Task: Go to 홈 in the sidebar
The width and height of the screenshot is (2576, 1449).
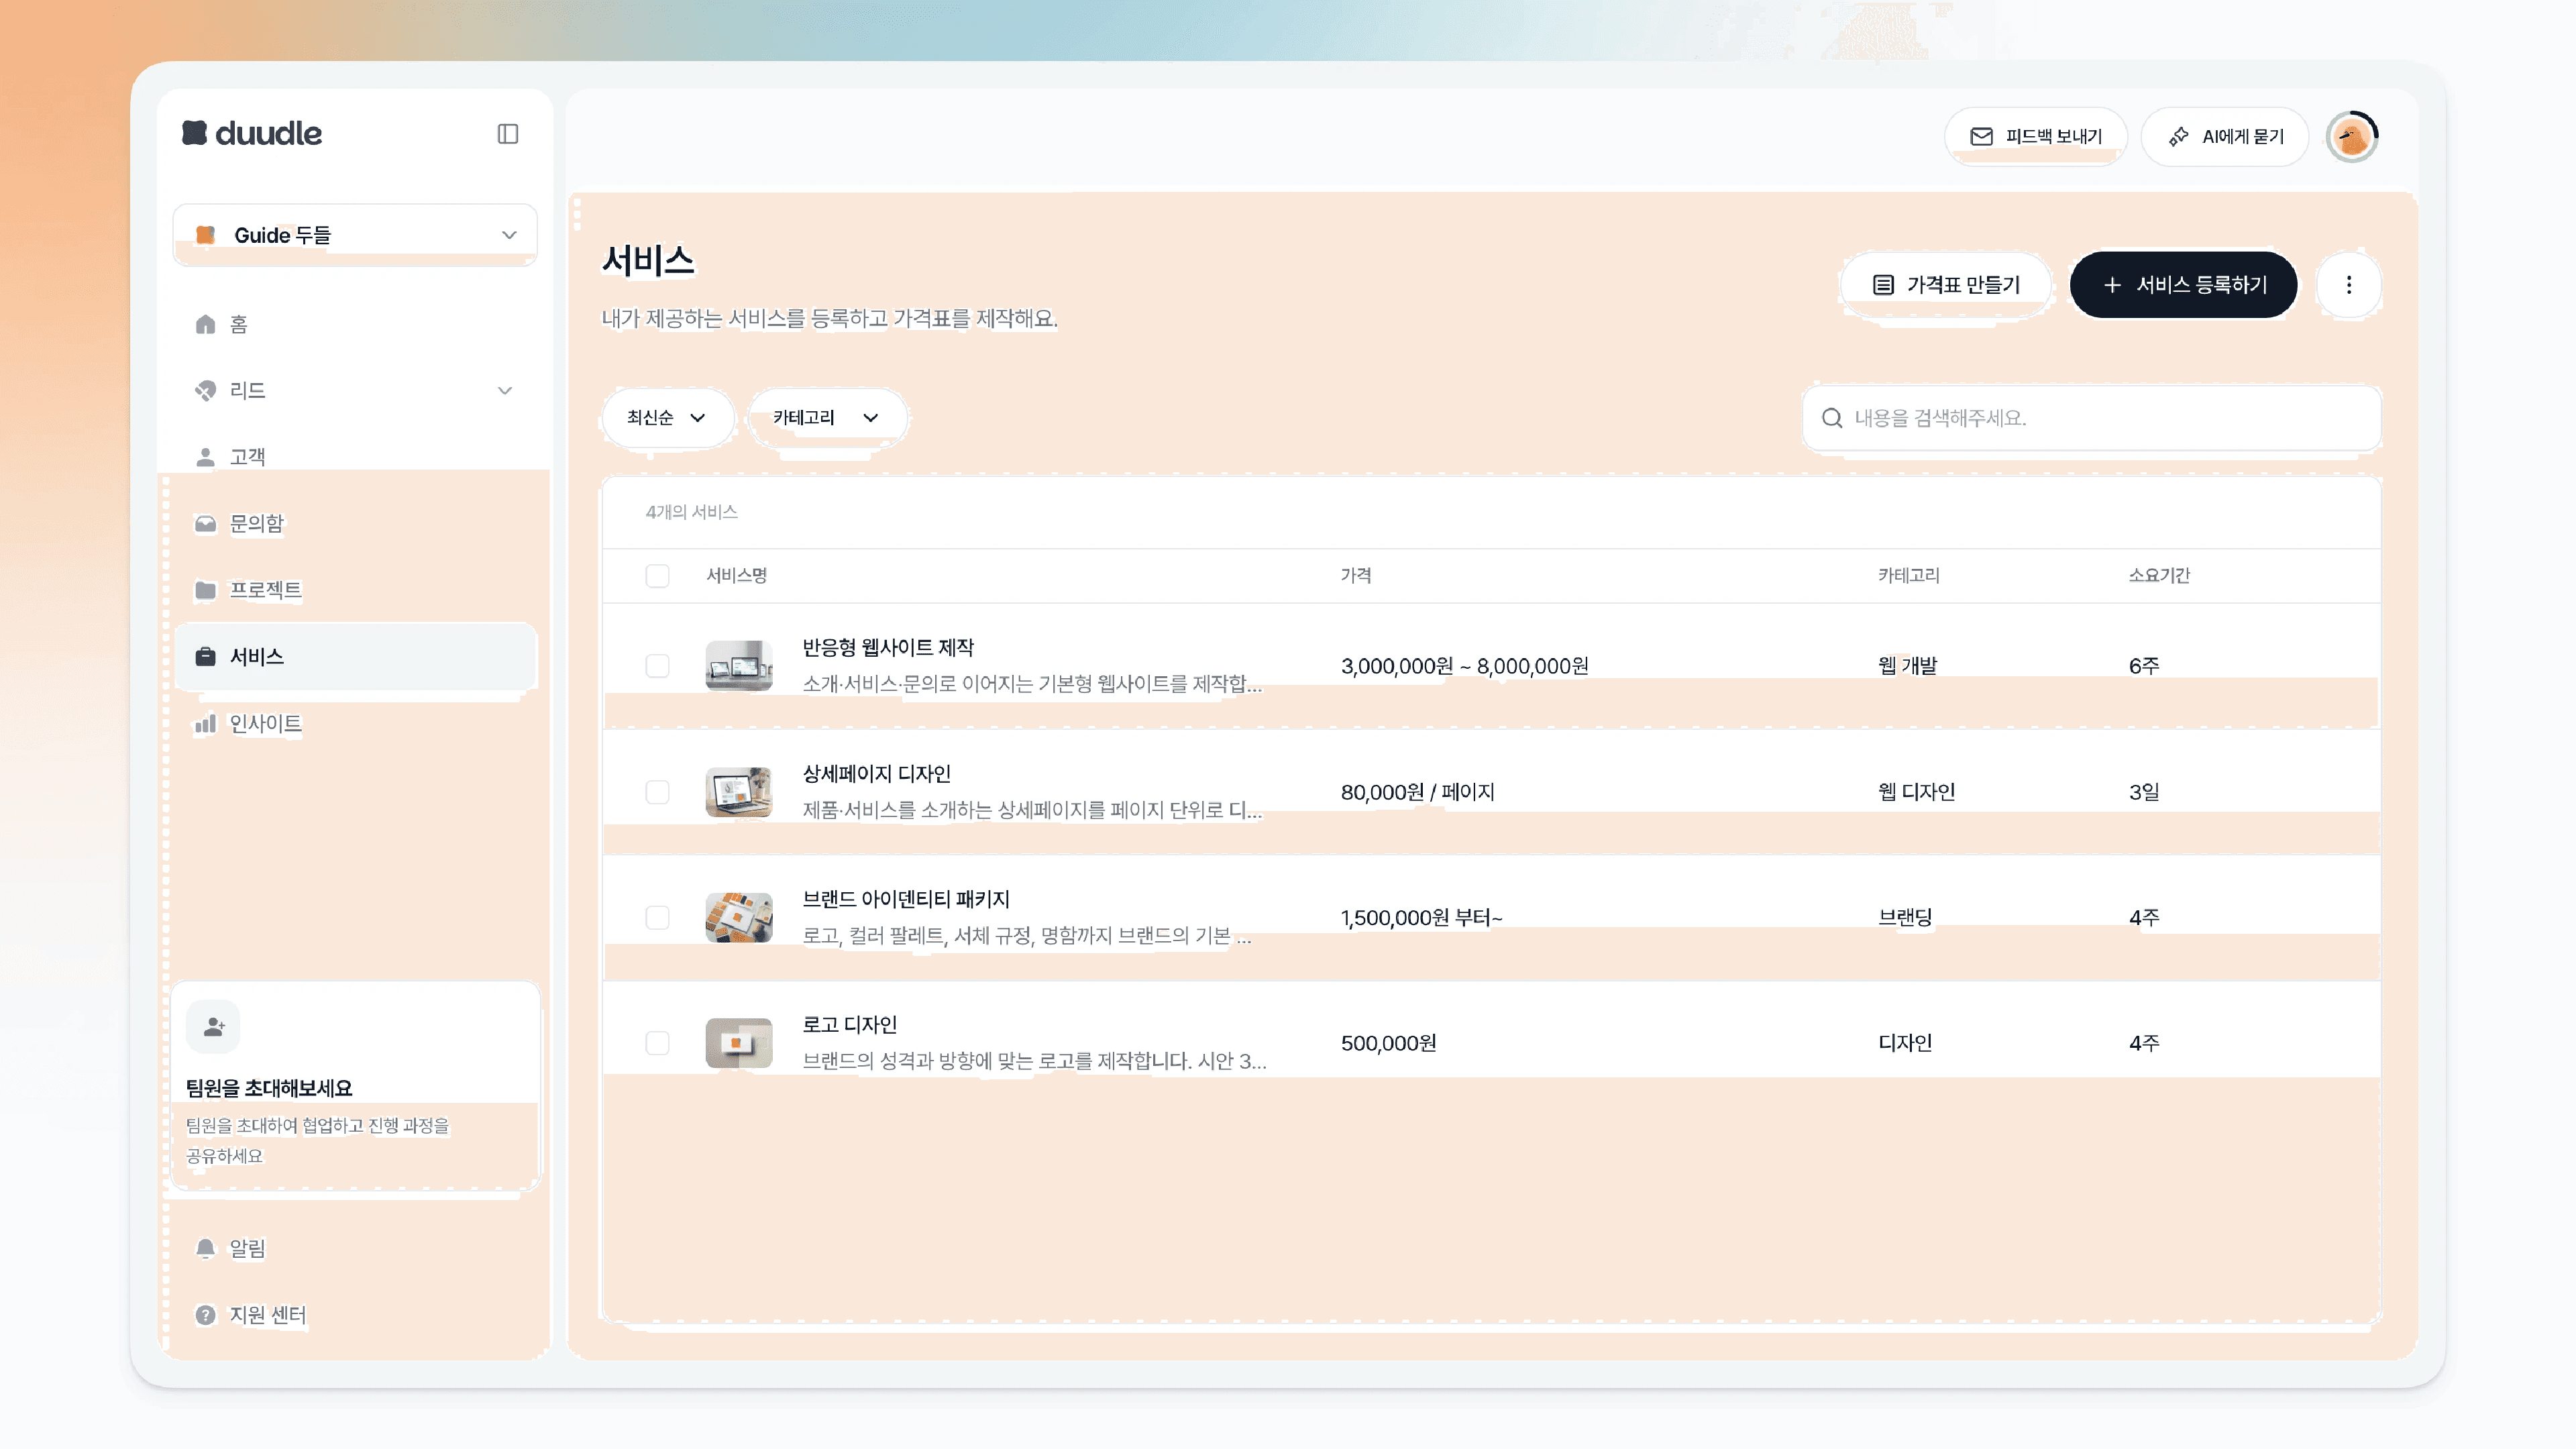Action: pos(355,324)
